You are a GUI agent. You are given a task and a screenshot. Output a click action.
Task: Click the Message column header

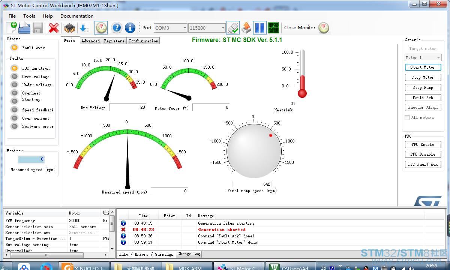click(x=310, y=216)
